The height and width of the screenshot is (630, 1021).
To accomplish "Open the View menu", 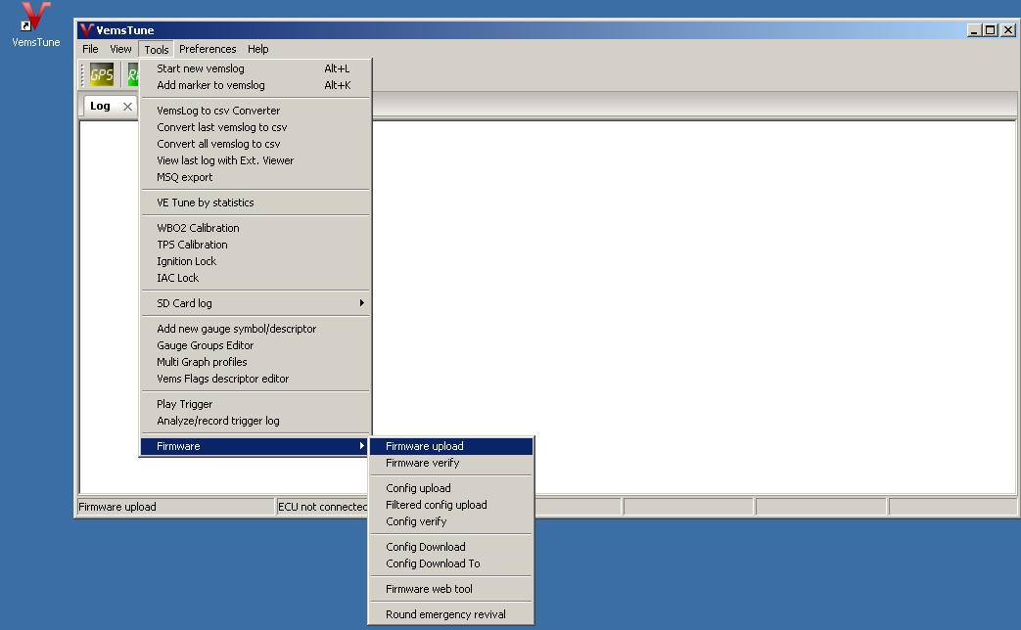I will [120, 49].
